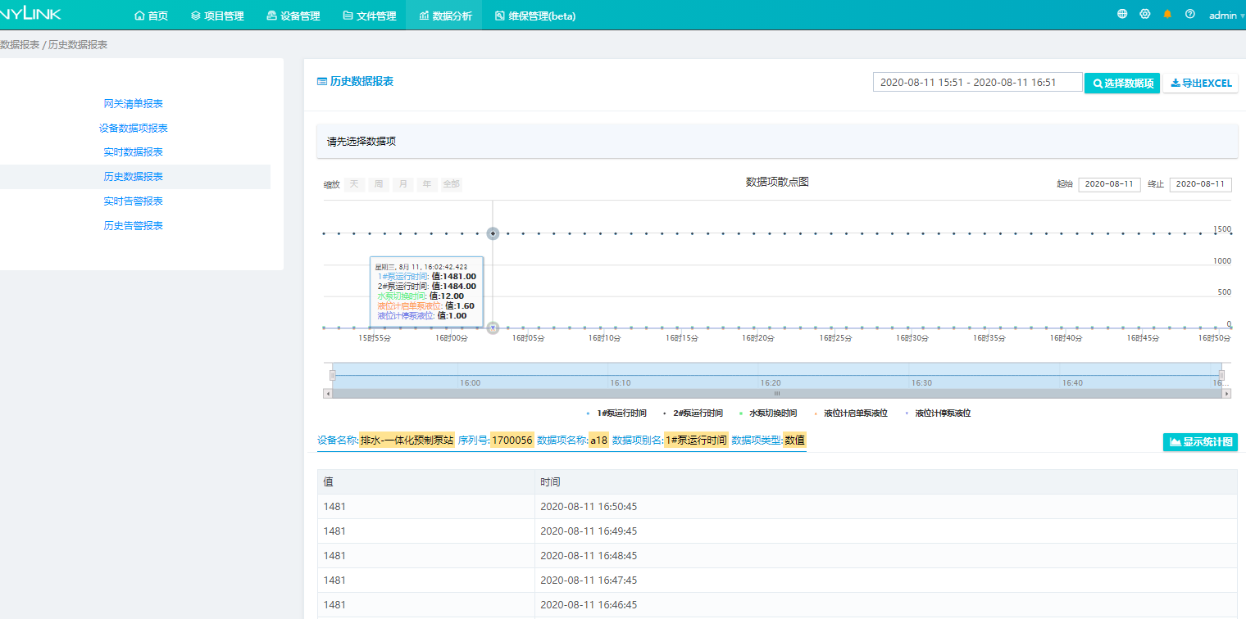Screen dimensions: 1246x619
Task: Click the 时间 column header
Action: (x=886, y=481)
